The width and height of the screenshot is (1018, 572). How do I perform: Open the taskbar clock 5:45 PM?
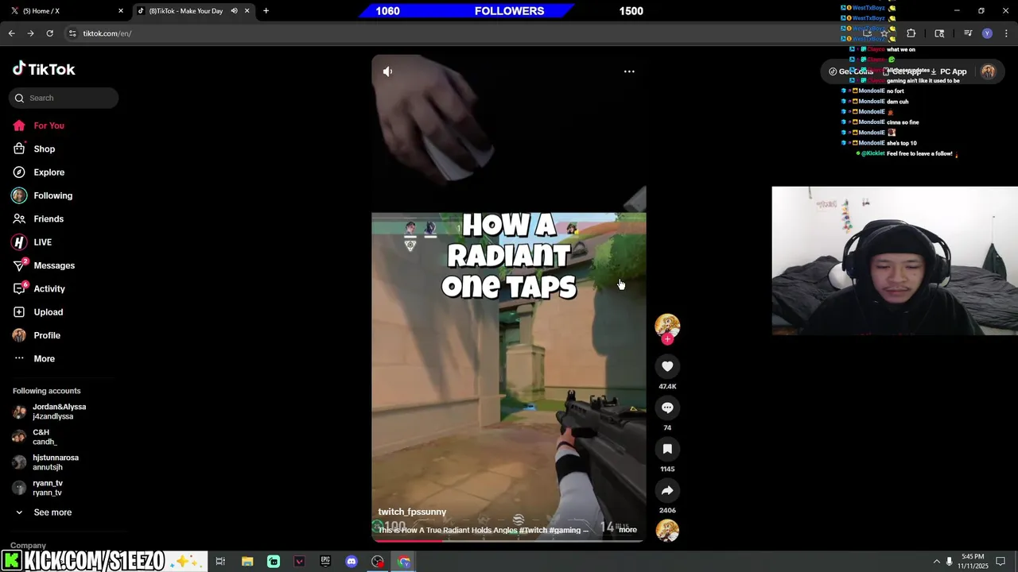[x=973, y=561]
